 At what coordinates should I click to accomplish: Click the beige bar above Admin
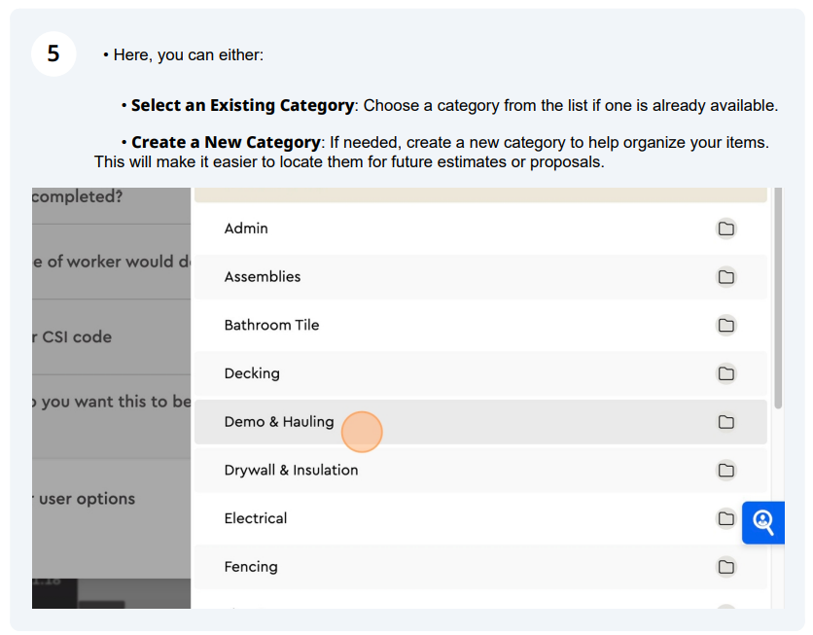point(480,194)
